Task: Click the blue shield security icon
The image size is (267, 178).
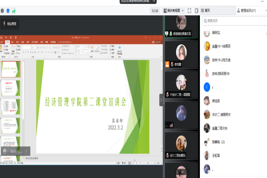Action: [x=8, y=10]
